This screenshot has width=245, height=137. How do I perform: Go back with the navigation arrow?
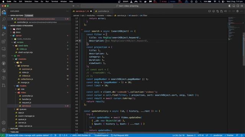73,6
